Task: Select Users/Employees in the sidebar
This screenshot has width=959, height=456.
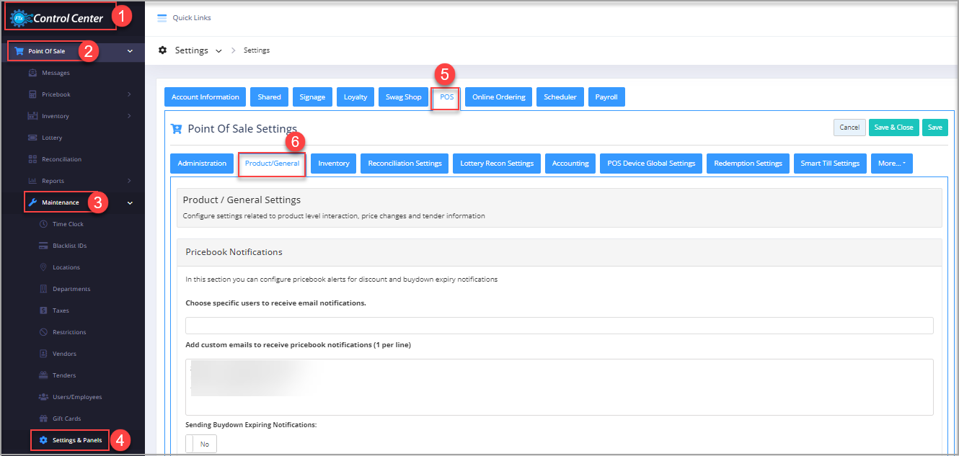Action: [76, 397]
